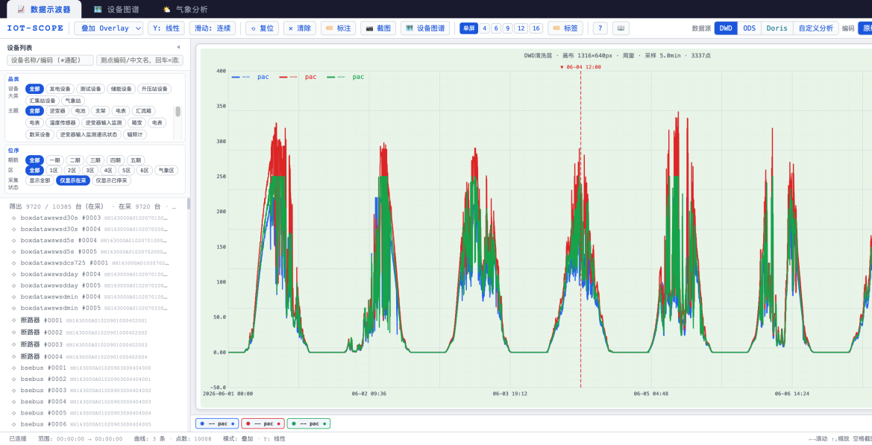Screen dimensions: 872x445
Task: Take a screenshot with the 截图 camera button
Action: 378,28
